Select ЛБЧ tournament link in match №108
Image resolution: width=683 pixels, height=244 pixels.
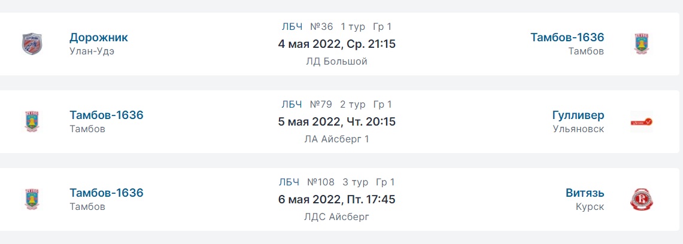(x=289, y=182)
